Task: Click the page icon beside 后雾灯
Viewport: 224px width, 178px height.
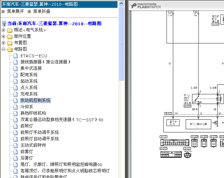Action: pos(15,158)
